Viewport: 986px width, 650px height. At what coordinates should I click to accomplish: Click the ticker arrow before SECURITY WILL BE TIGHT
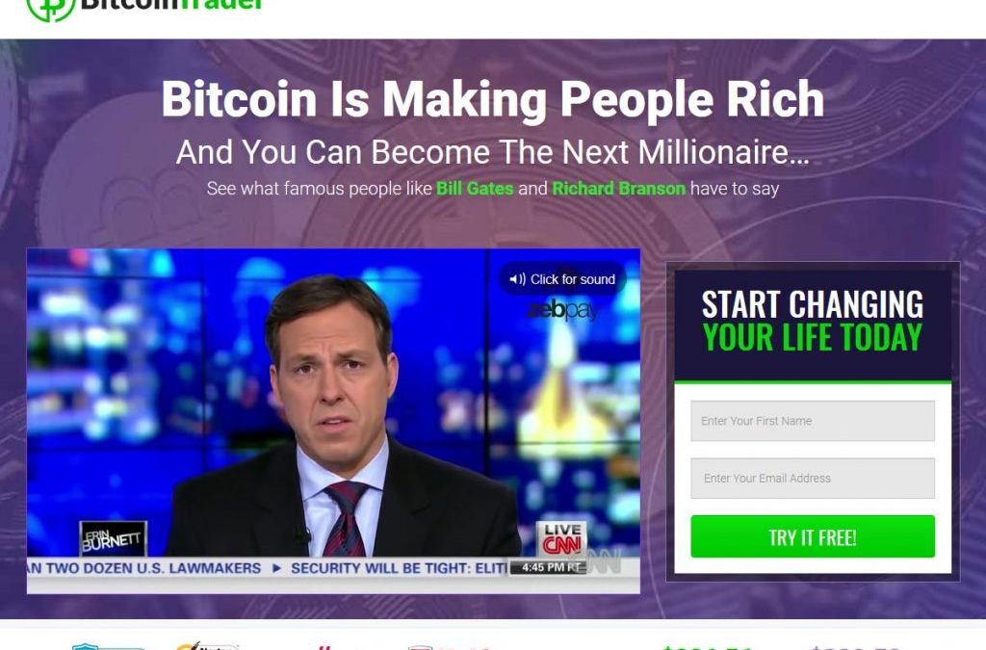pyautogui.click(x=276, y=568)
